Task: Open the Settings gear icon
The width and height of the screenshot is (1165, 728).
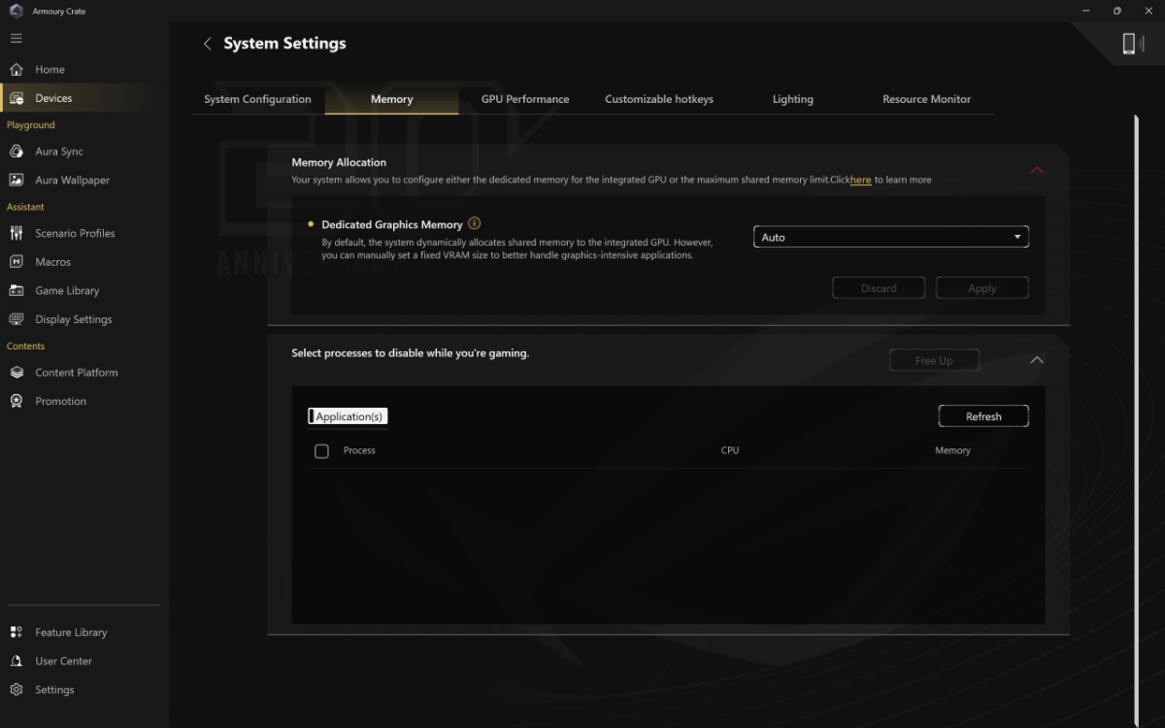Action: [16, 690]
